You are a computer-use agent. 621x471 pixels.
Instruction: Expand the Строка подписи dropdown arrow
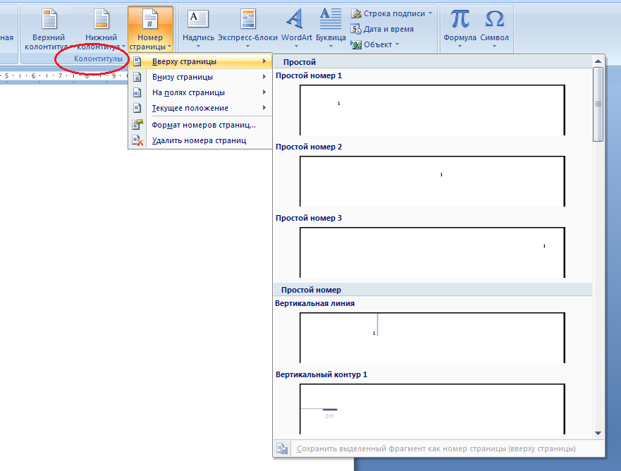point(430,13)
